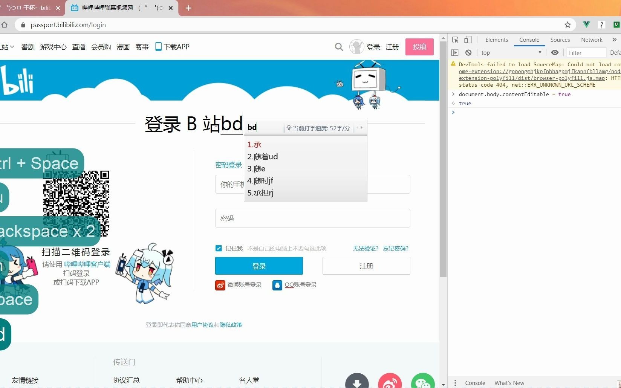Click the green WeChat circle icon in the footer

click(x=423, y=381)
